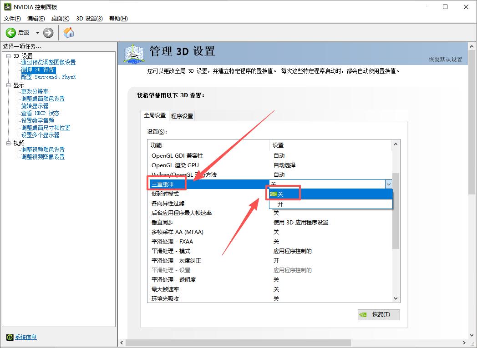Viewport: 477px width, 348px height.
Task: Select 通过预览调整图像设置 in the tree
Action: coord(48,62)
